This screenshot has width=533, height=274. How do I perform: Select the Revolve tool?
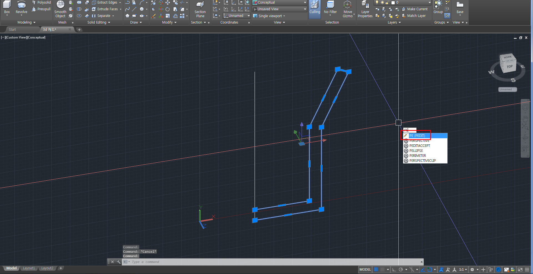point(21,7)
